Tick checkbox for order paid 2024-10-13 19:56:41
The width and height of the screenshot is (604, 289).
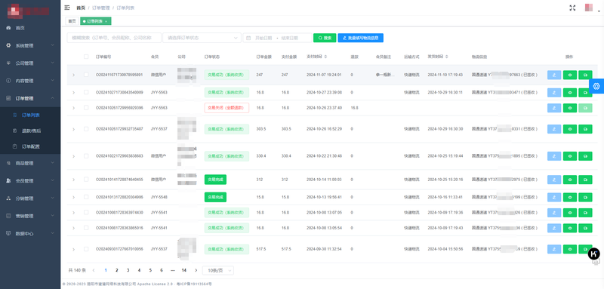pos(86,197)
